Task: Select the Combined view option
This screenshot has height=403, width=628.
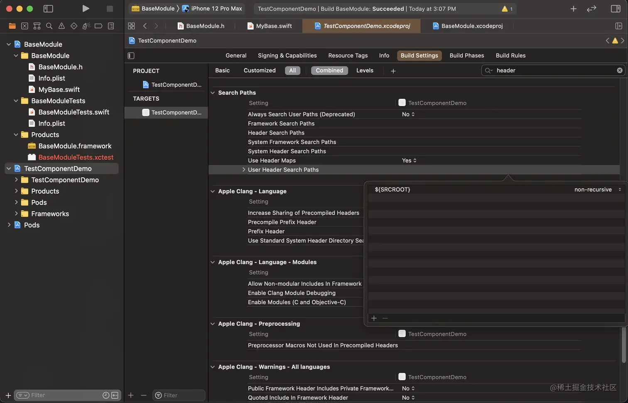Action: coord(329,70)
